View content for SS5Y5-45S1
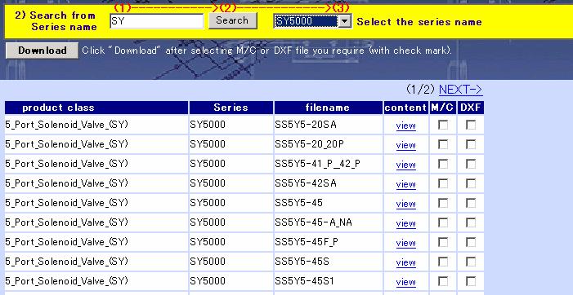This screenshot has width=573, height=295. coord(405,282)
